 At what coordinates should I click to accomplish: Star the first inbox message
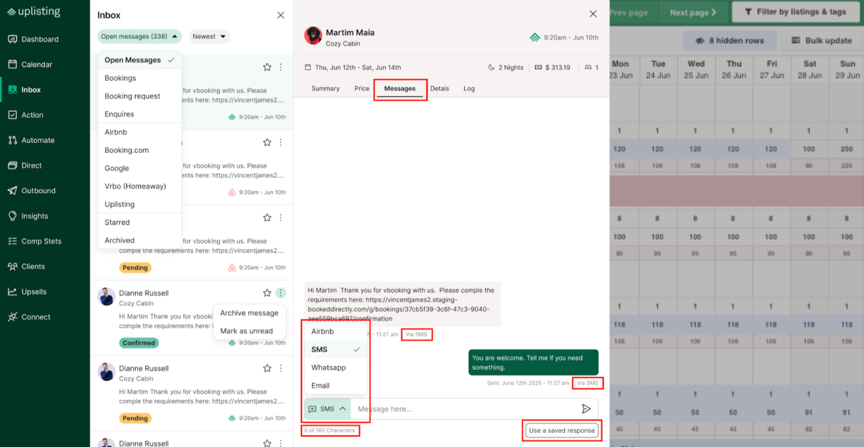click(x=267, y=67)
